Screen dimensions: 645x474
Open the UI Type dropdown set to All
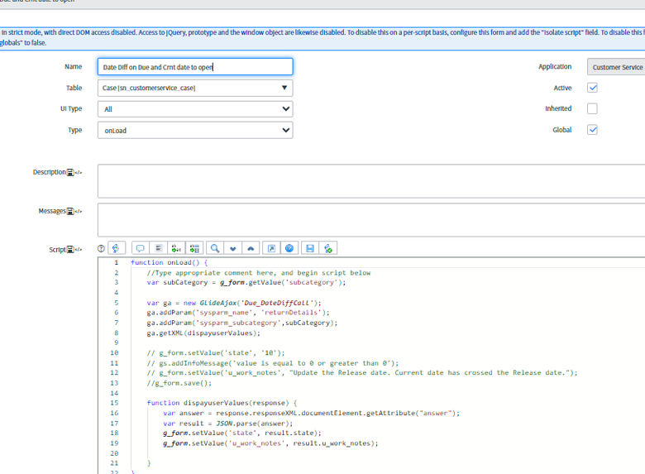(195, 109)
